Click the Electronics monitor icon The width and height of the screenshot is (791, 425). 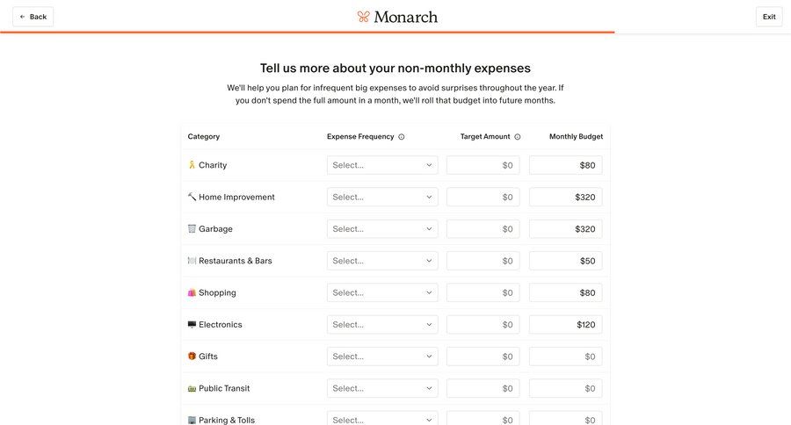click(192, 324)
